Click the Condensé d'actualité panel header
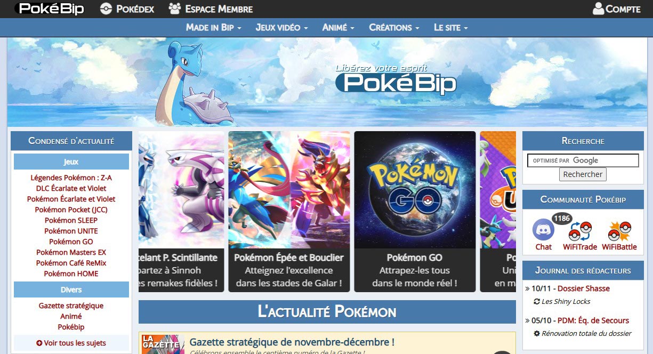This screenshot has width=653, height=354. 71,141
